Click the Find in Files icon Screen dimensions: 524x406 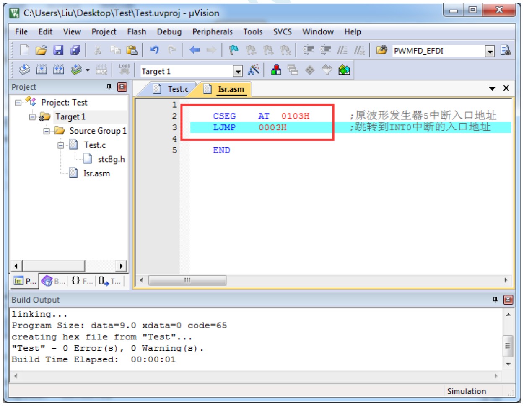coord(381,50)
